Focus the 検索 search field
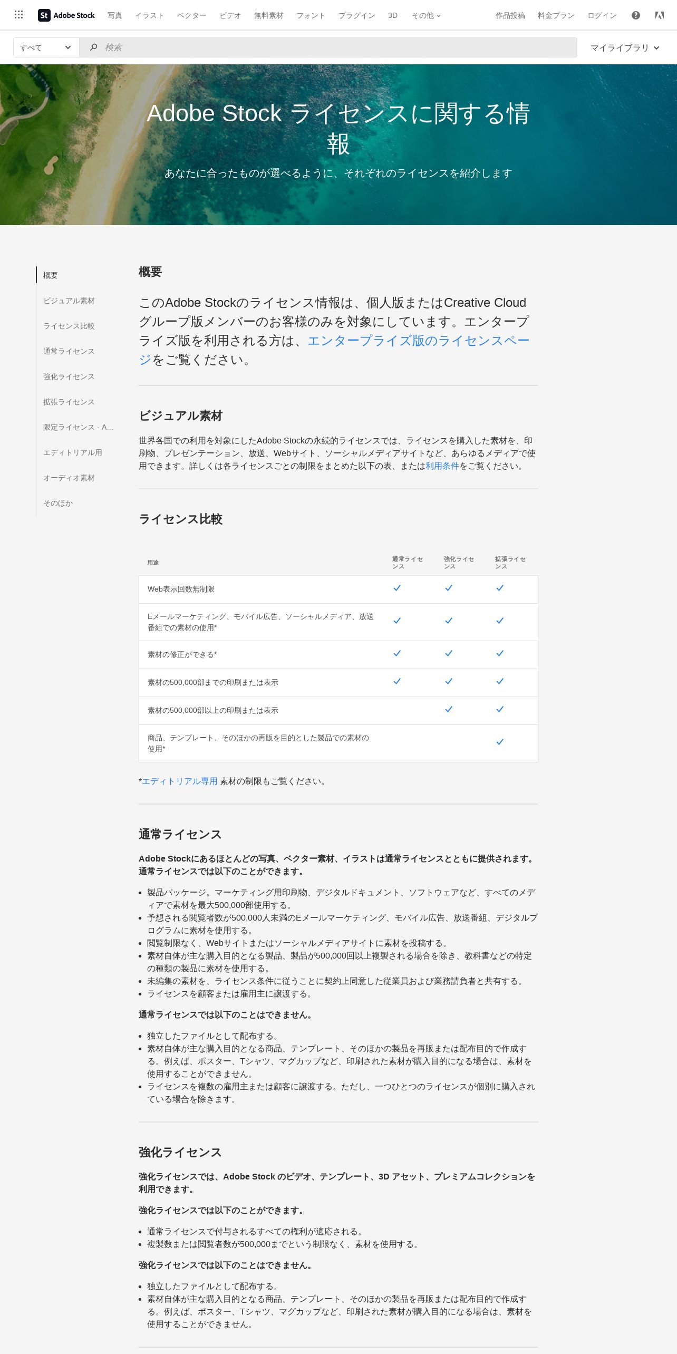This screenshot has width=677, height=1354. tap(328, 47)
